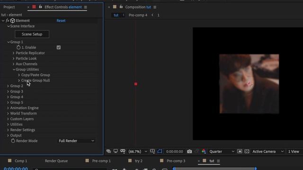This screenshot has width=303, height=170.
Task: Click the Reset link for Element
Action: coord(61,21)
